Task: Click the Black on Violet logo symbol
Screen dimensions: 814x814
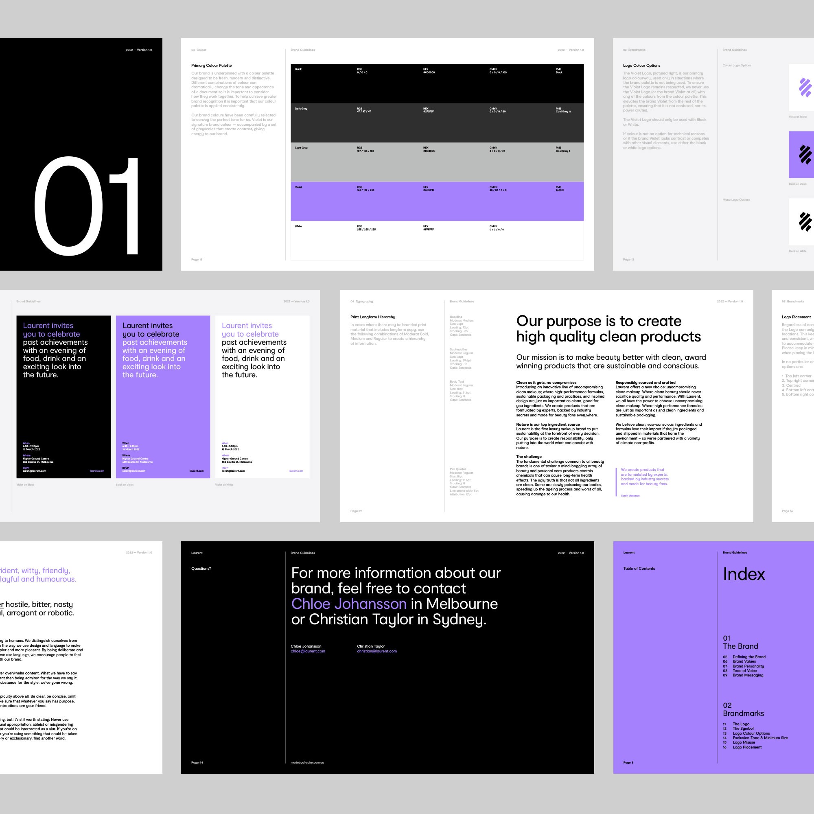Action: point(805,155)
